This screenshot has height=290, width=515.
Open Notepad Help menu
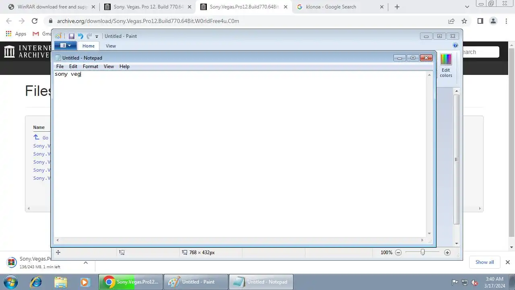click(x=124, y=66)
